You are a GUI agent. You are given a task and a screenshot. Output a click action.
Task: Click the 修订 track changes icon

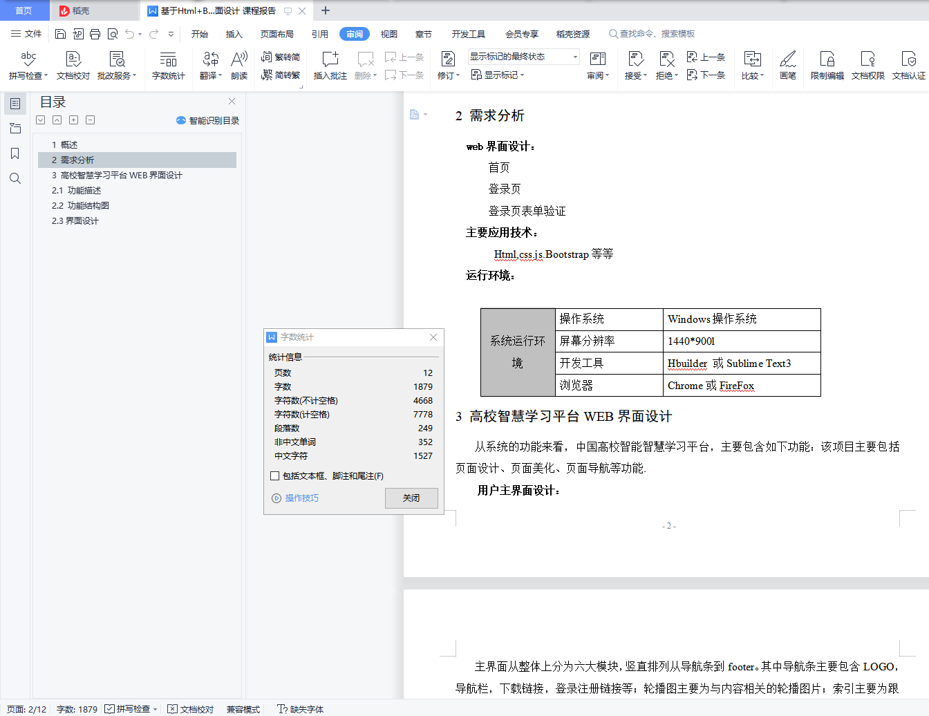pyautogui.click(x=448, y=59)
